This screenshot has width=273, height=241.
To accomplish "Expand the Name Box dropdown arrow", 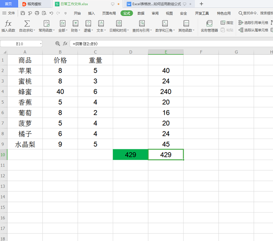I will pos(40,44).
